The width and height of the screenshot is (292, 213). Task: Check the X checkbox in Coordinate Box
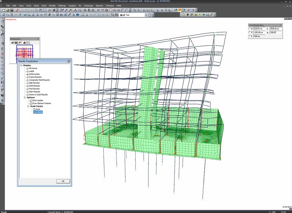click(x=250, y=29)
